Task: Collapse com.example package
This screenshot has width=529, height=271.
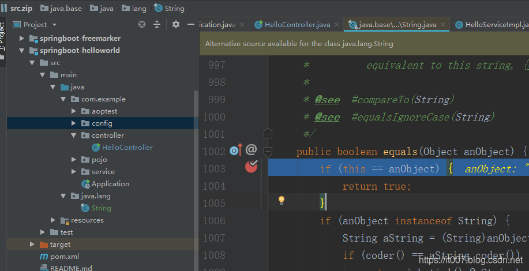Action: 63,99
